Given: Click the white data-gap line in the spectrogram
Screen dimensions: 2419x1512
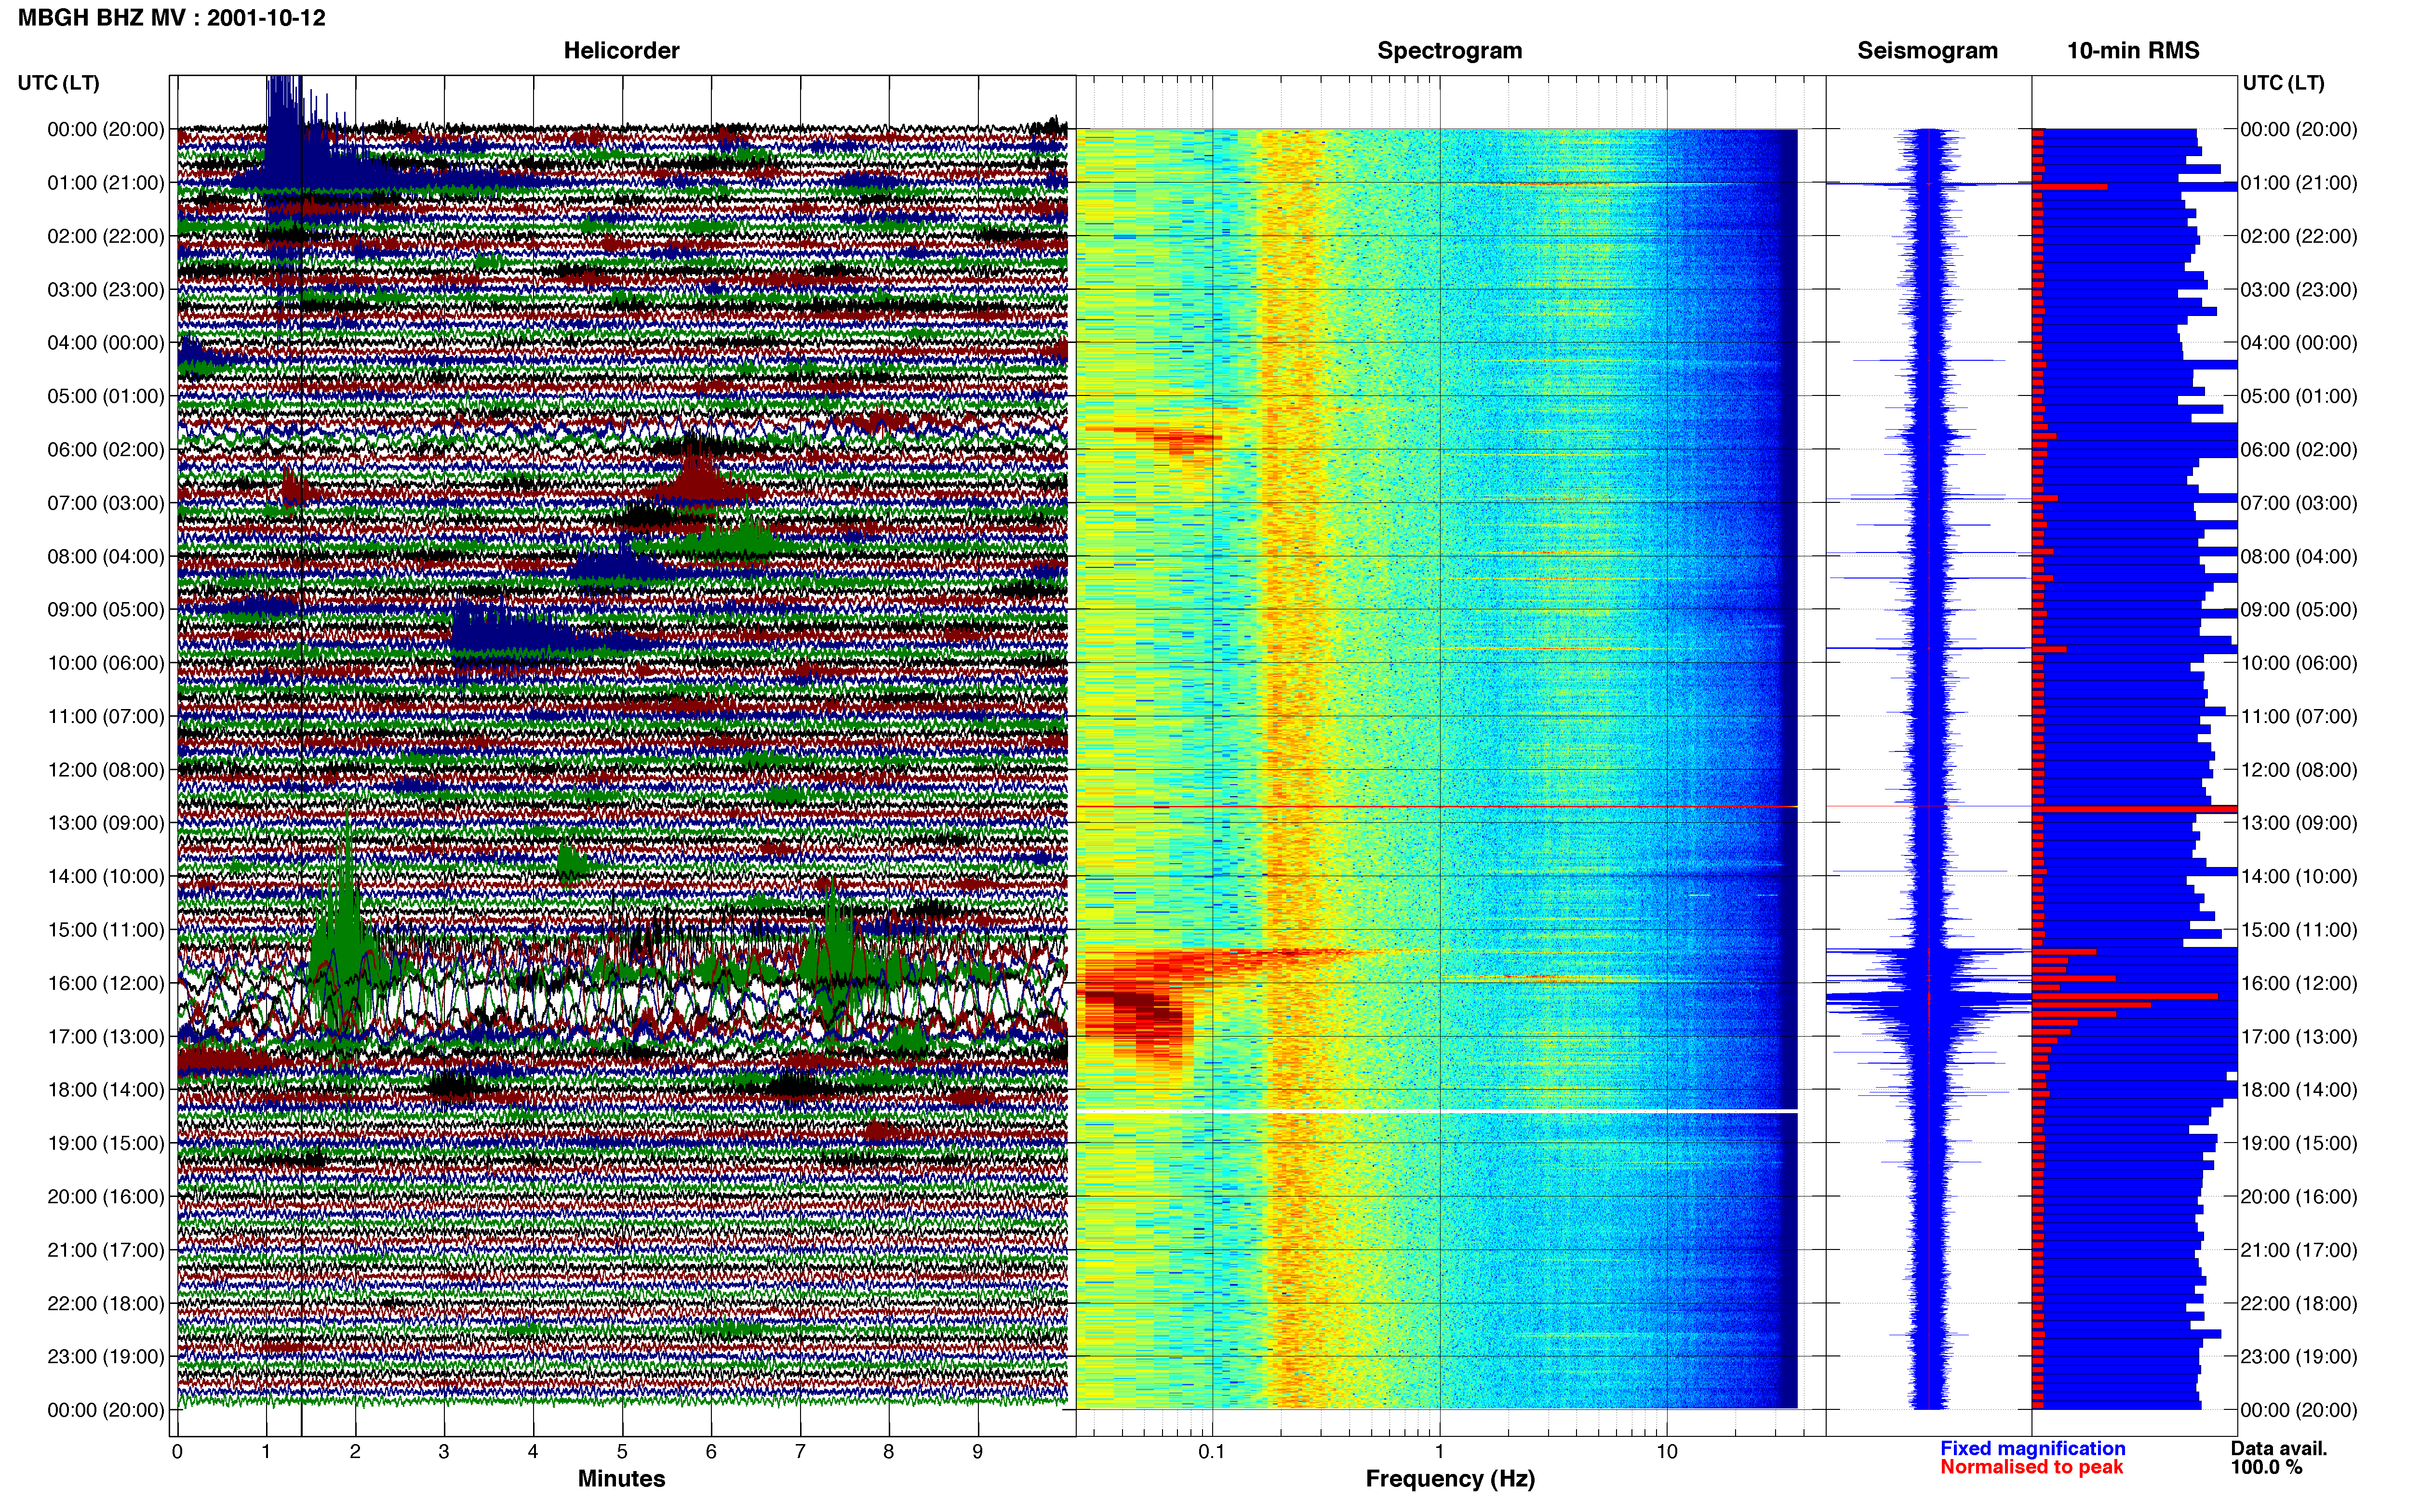Looking at the screenshot, I should coord(1437,1111).
